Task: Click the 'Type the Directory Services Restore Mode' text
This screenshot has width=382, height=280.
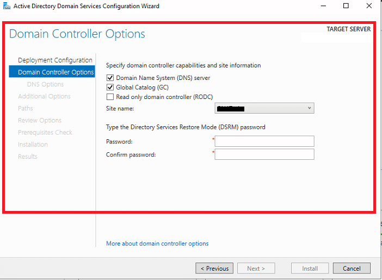Action: point(186,127)
